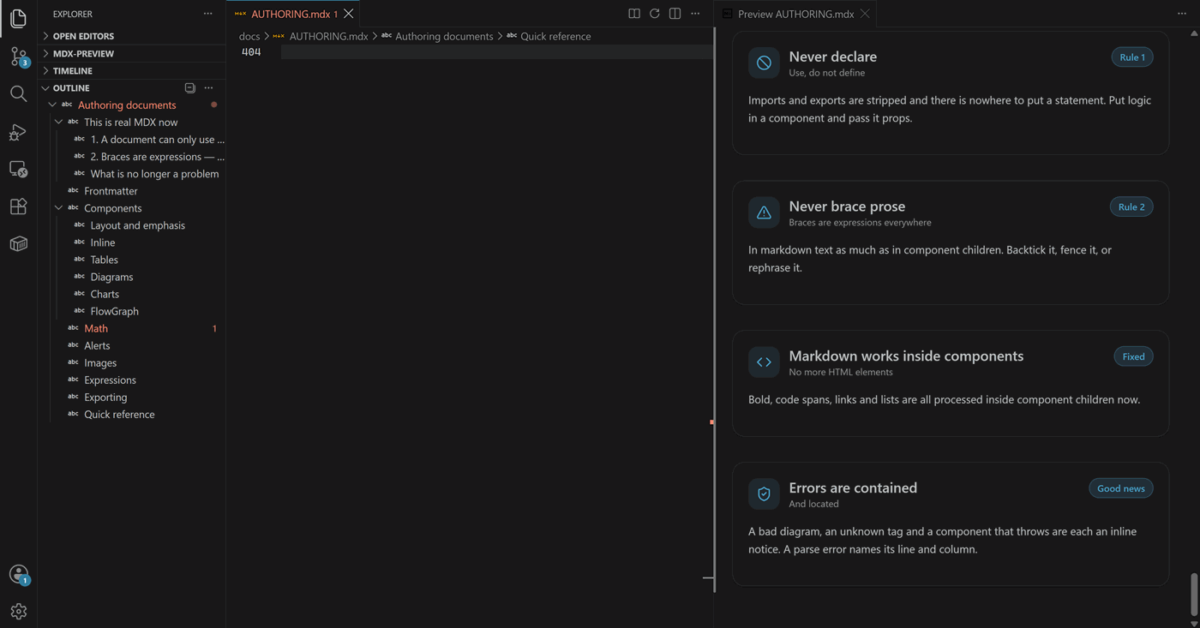This screenshot has height=628, width=1200.
Task: Close the Preview AUTHORING.mdx tab
Action: click(x=865, y=14)
